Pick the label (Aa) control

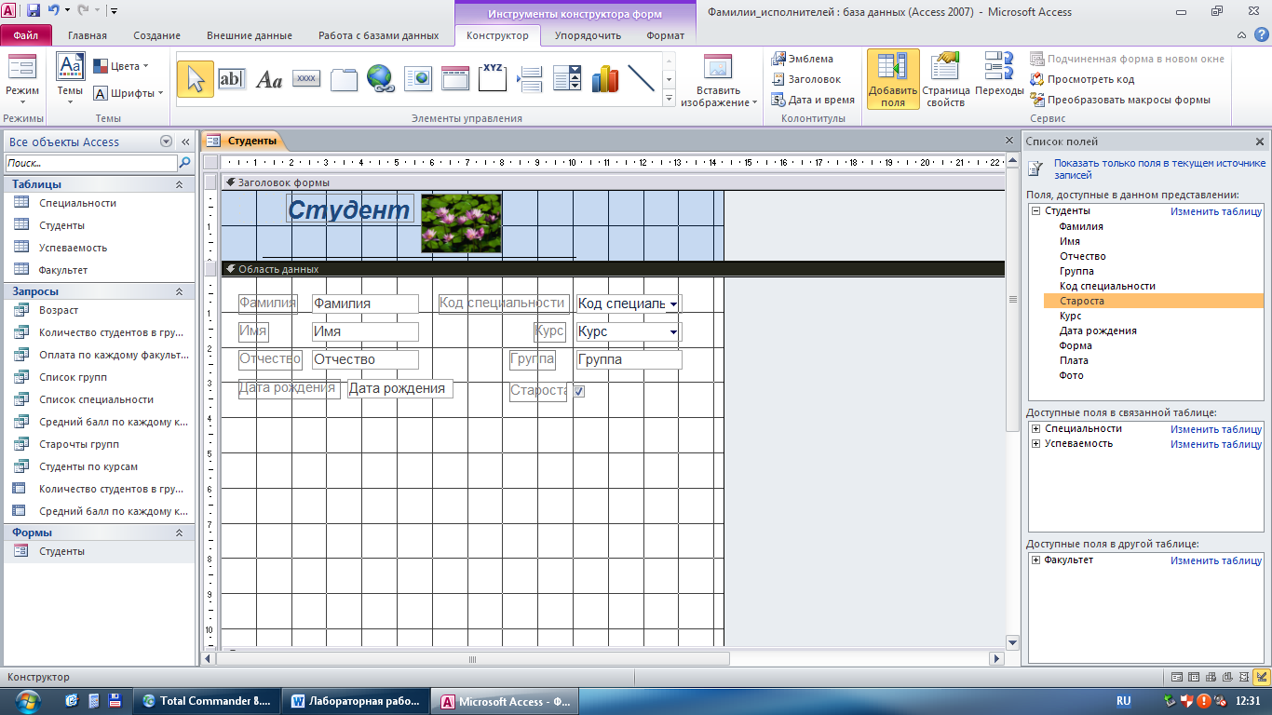click(x=269, y=79)
